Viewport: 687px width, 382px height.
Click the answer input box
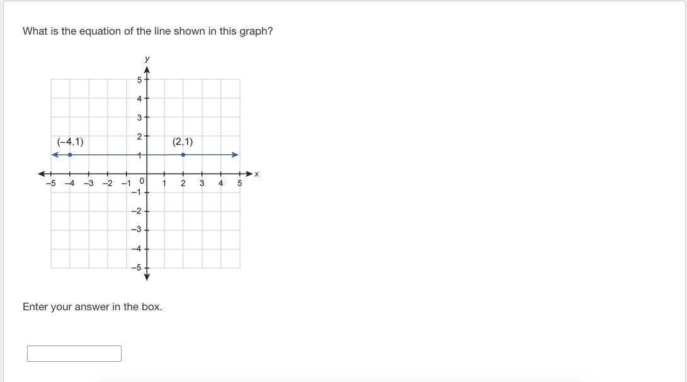(74, 354)
